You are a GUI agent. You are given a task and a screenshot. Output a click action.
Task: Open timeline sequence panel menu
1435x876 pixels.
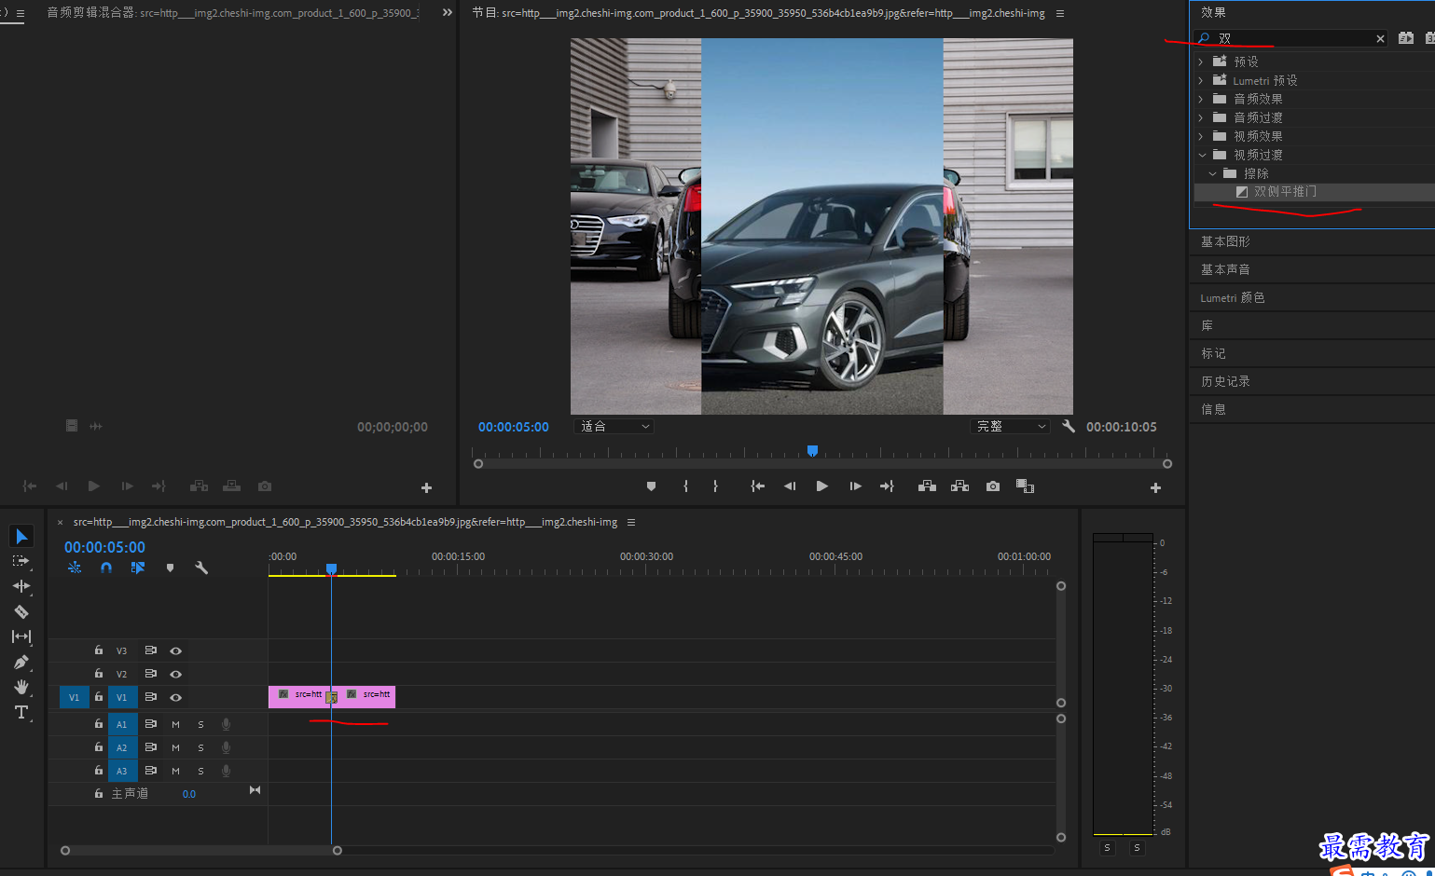(x=631, y=522)
